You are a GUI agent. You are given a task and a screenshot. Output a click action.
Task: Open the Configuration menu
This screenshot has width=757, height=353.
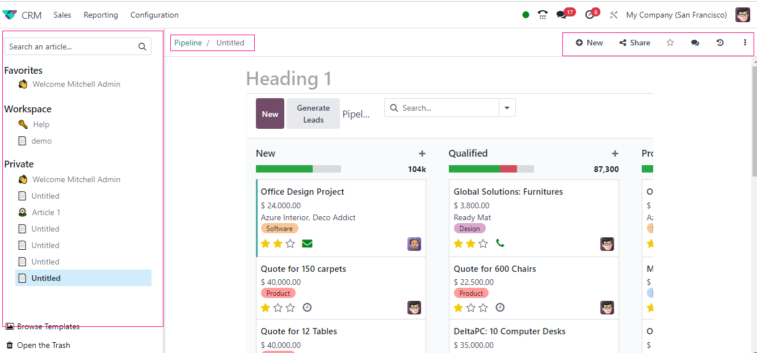(x=154, y=15)
